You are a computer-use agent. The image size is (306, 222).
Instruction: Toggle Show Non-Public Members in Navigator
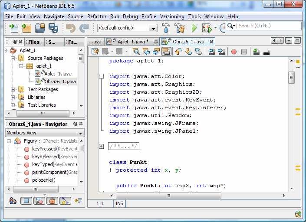pos(52,201)
